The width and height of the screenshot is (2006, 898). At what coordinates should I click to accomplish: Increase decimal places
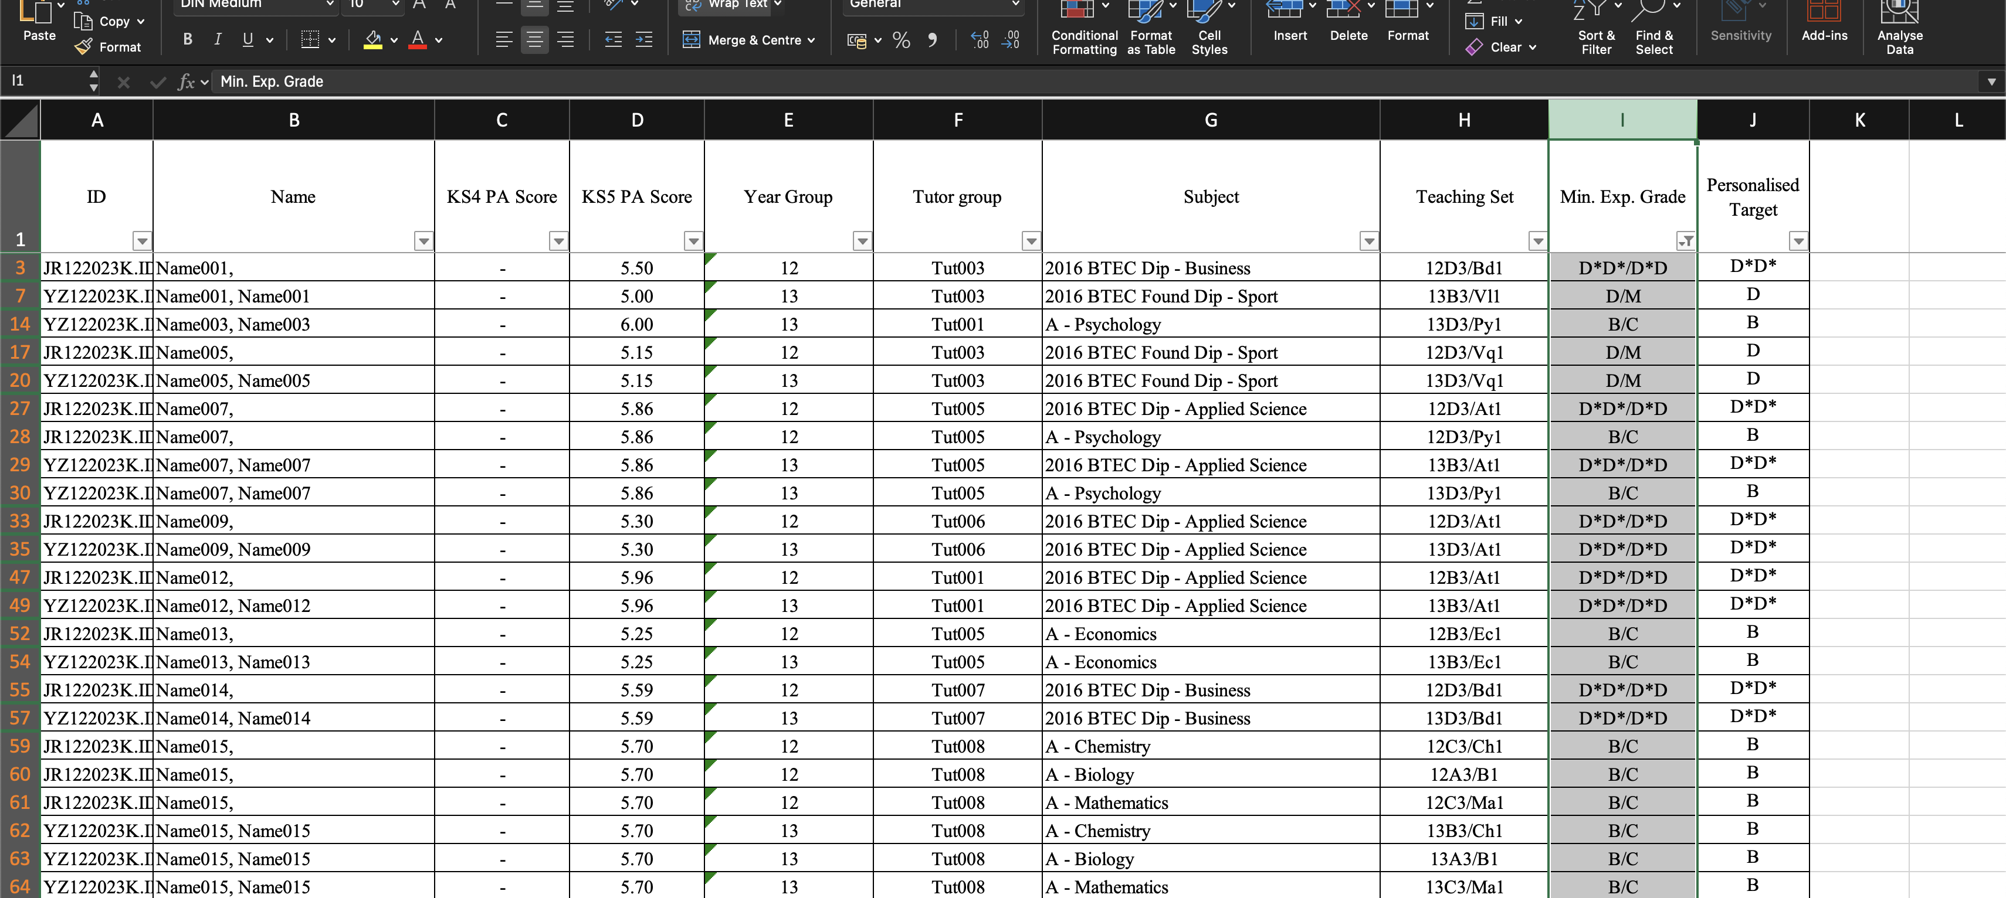coord(980,40)
